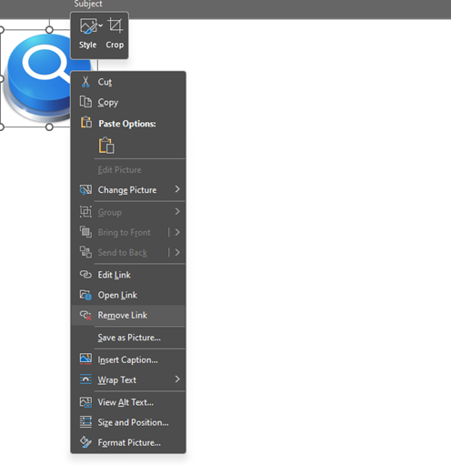Click the Copy pages icon

pos(85,102)
